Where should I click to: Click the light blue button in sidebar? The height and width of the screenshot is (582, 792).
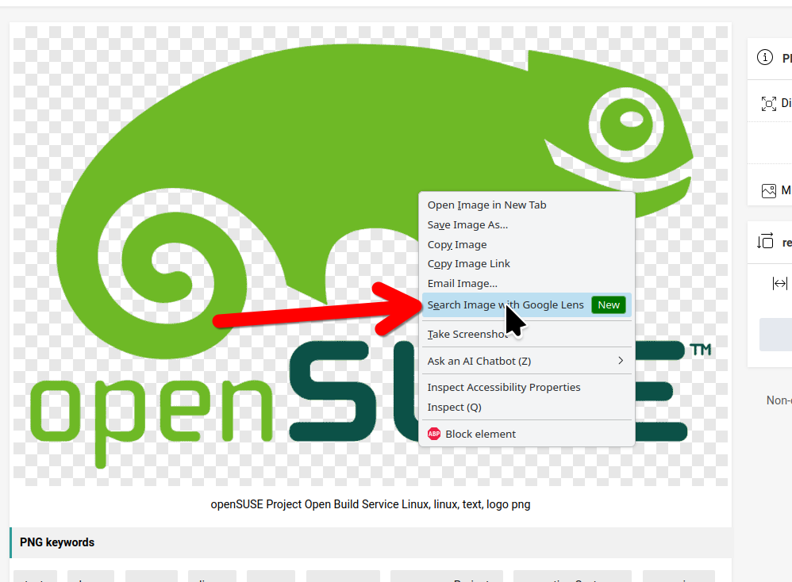pyautogui.click(x=776, y=334)
